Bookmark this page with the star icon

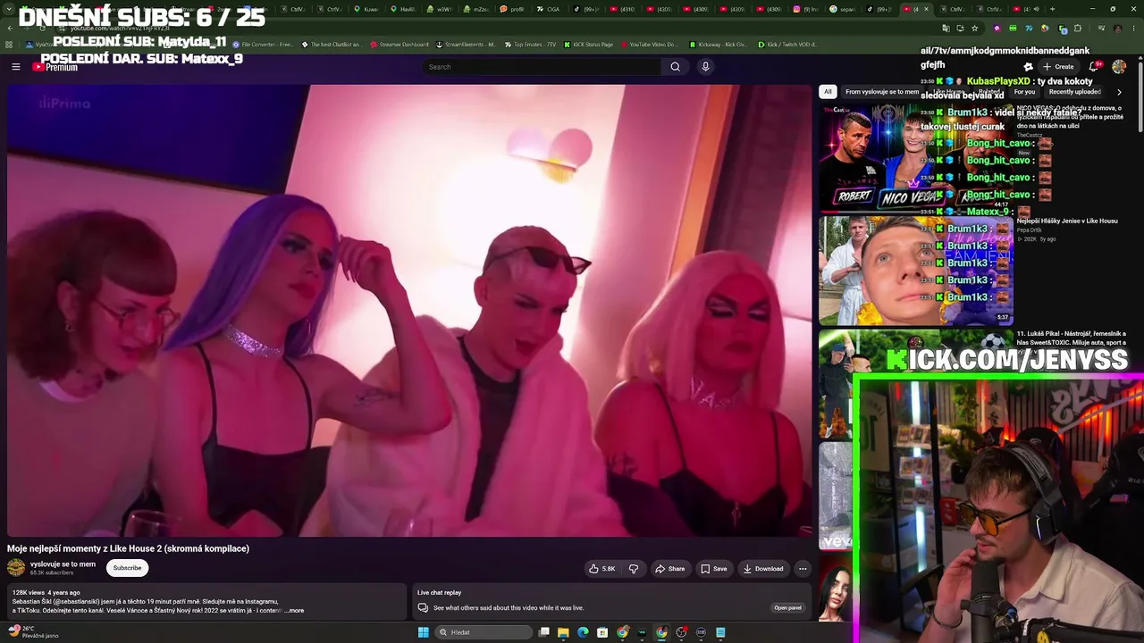[975, 29]
